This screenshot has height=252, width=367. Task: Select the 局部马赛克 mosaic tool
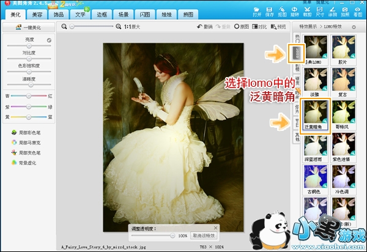point(26,143)
